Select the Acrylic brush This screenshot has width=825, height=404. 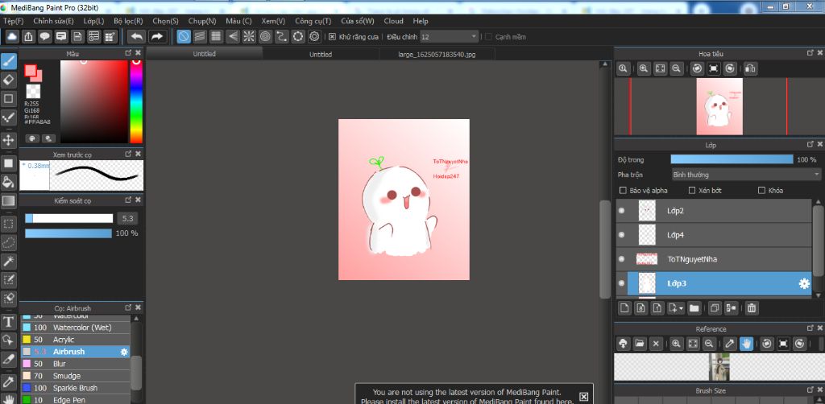coord(75,340)
